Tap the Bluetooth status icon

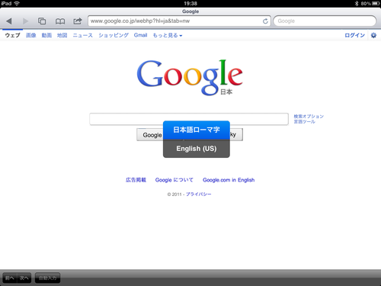click(357, 4)
